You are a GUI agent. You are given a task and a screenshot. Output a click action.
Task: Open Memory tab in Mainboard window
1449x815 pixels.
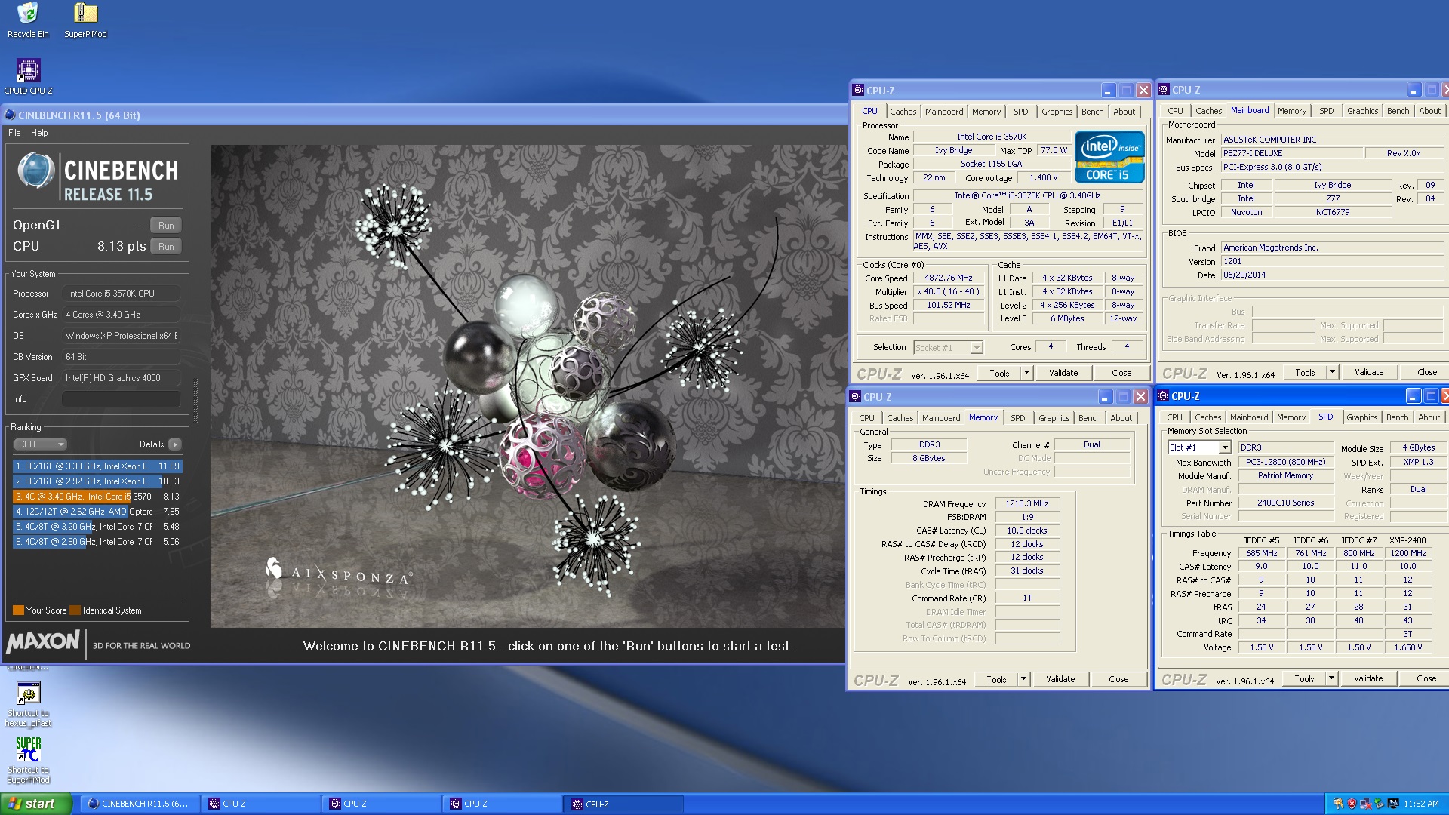pyautogui.click(x=1292, y=111)
